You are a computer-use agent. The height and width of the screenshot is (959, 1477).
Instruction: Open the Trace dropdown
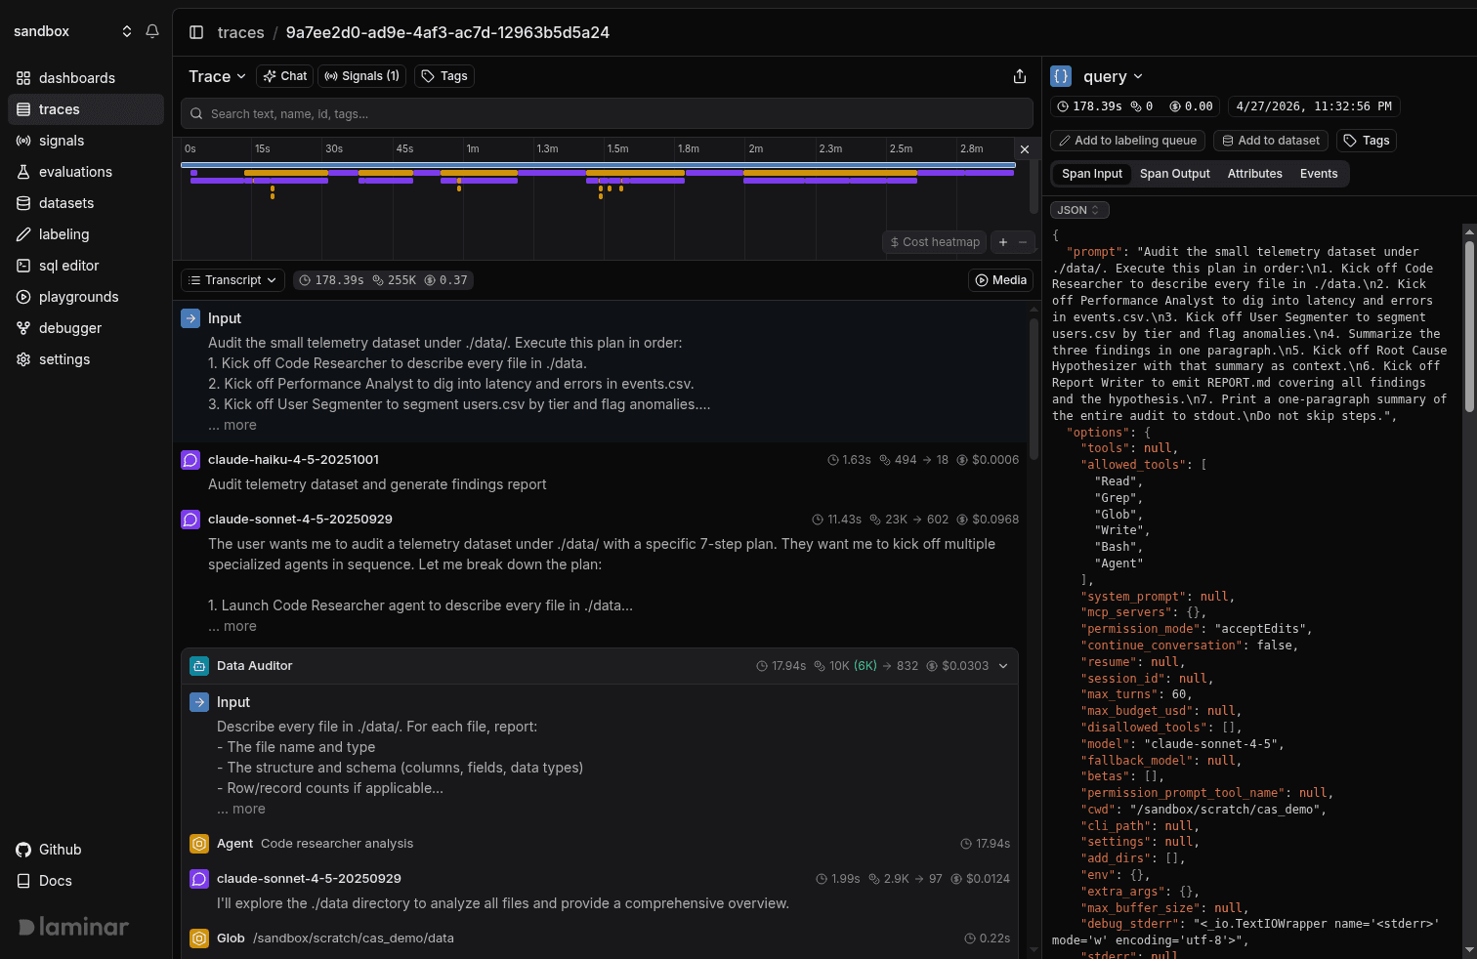coord(217,76)
